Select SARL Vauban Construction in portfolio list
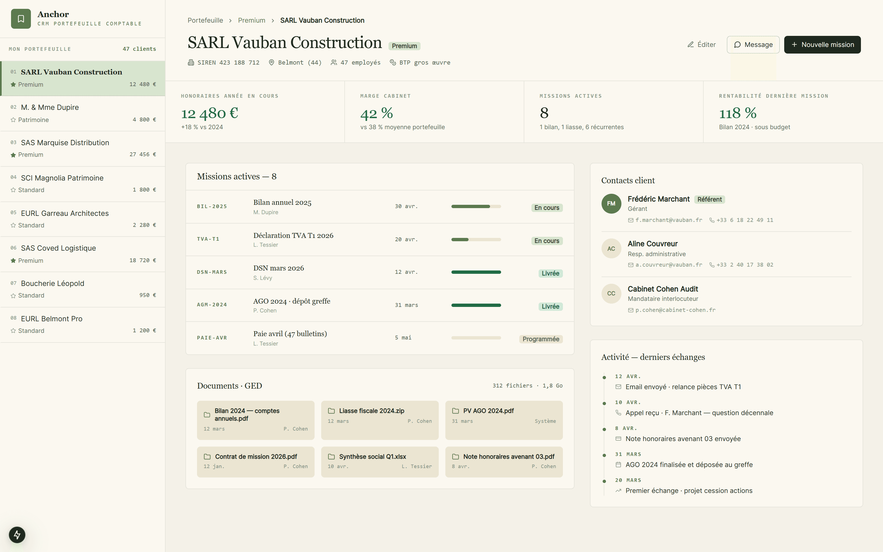This screenshot has height=552, width=883. coord(83,78)
